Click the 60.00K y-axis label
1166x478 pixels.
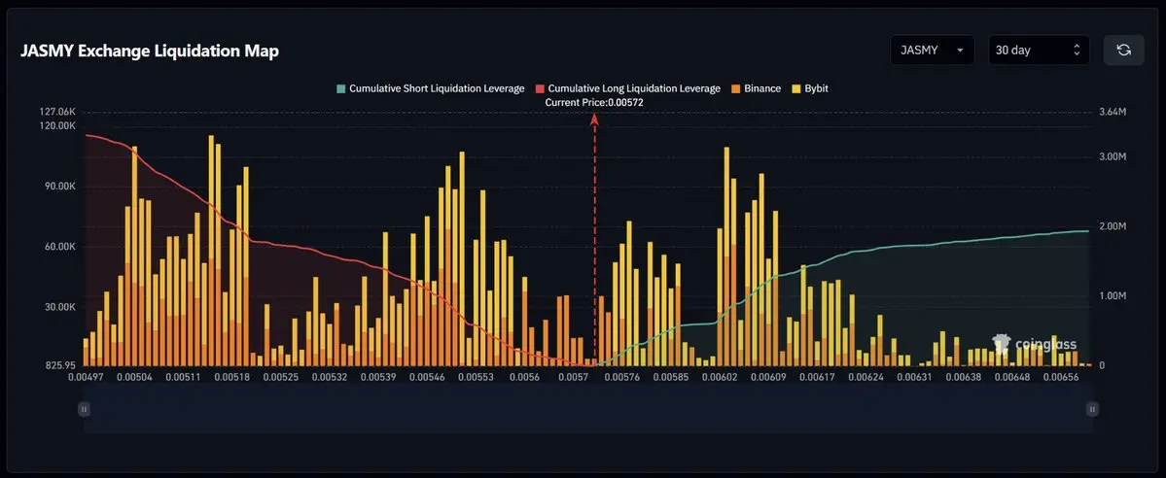click(60, 247)
